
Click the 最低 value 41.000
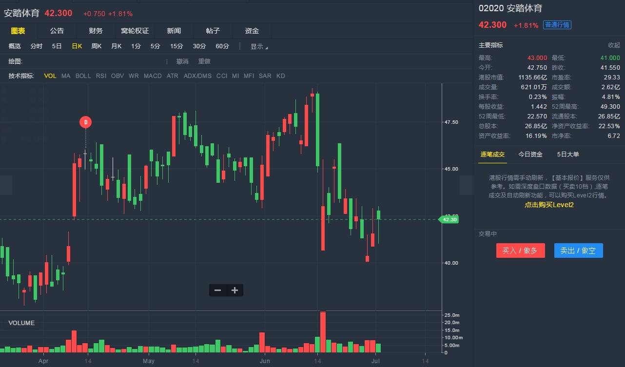(x=610, y=58)
